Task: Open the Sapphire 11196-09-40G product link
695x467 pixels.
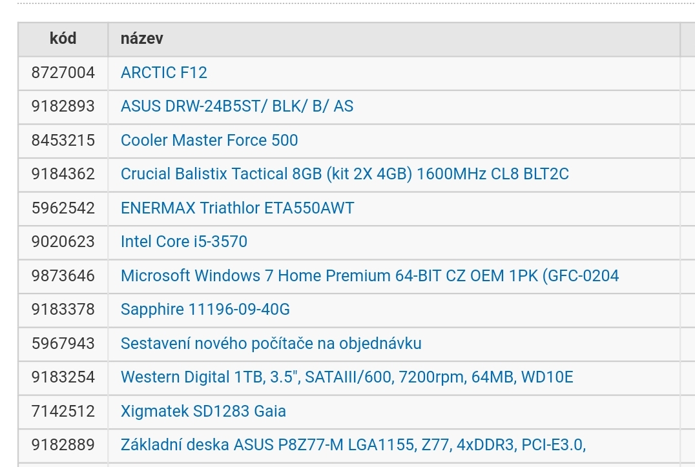Action: click(205, 310)
